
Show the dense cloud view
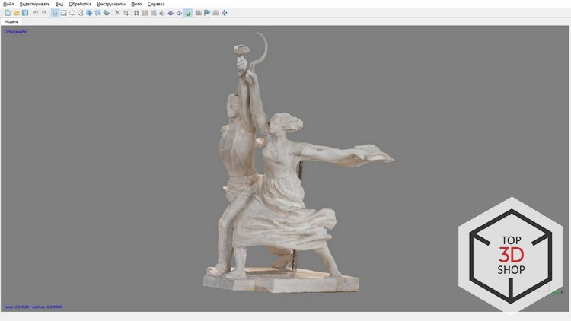[145, 13]
